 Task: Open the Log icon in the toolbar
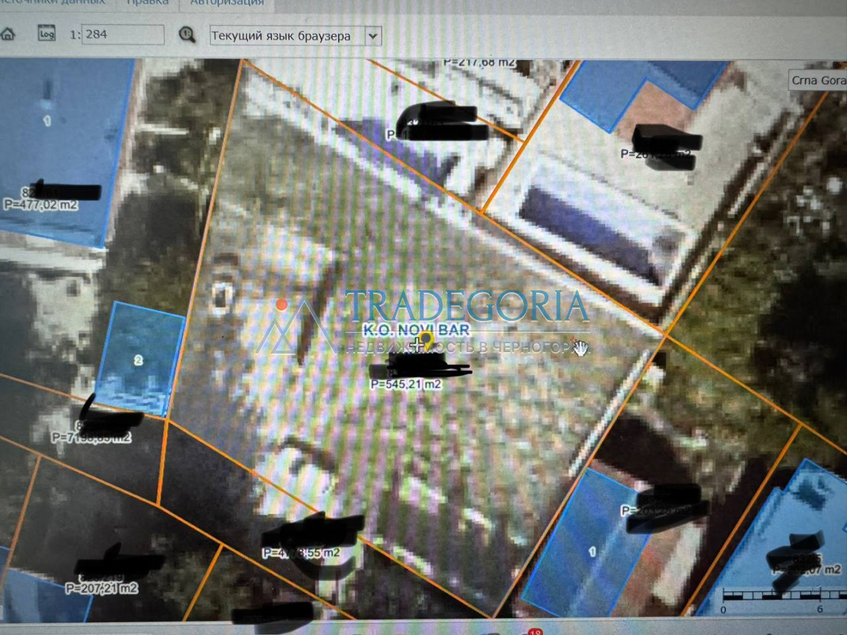tap(47, 34)
